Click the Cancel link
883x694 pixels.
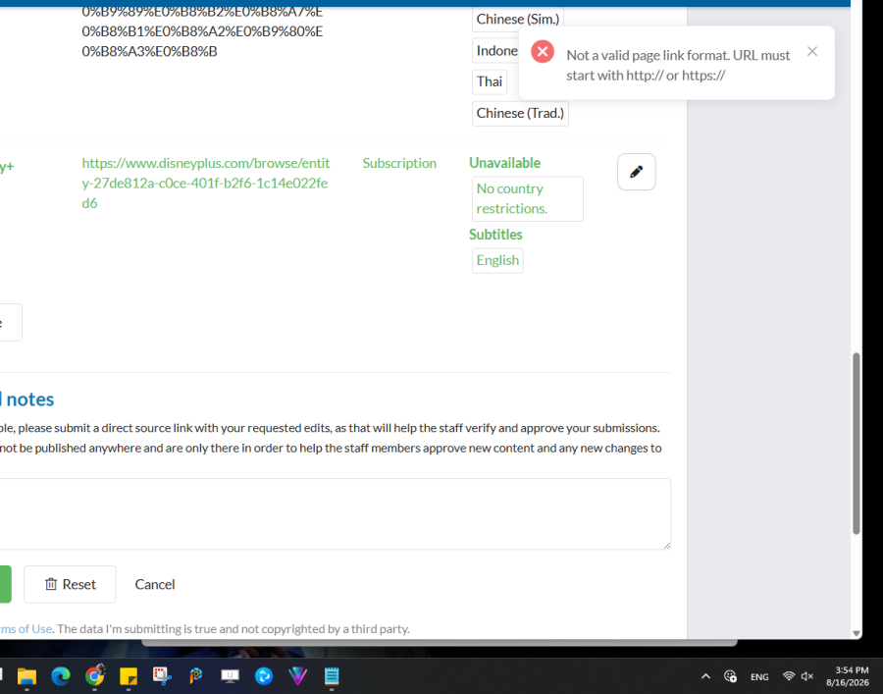click(x=155, y=584)
